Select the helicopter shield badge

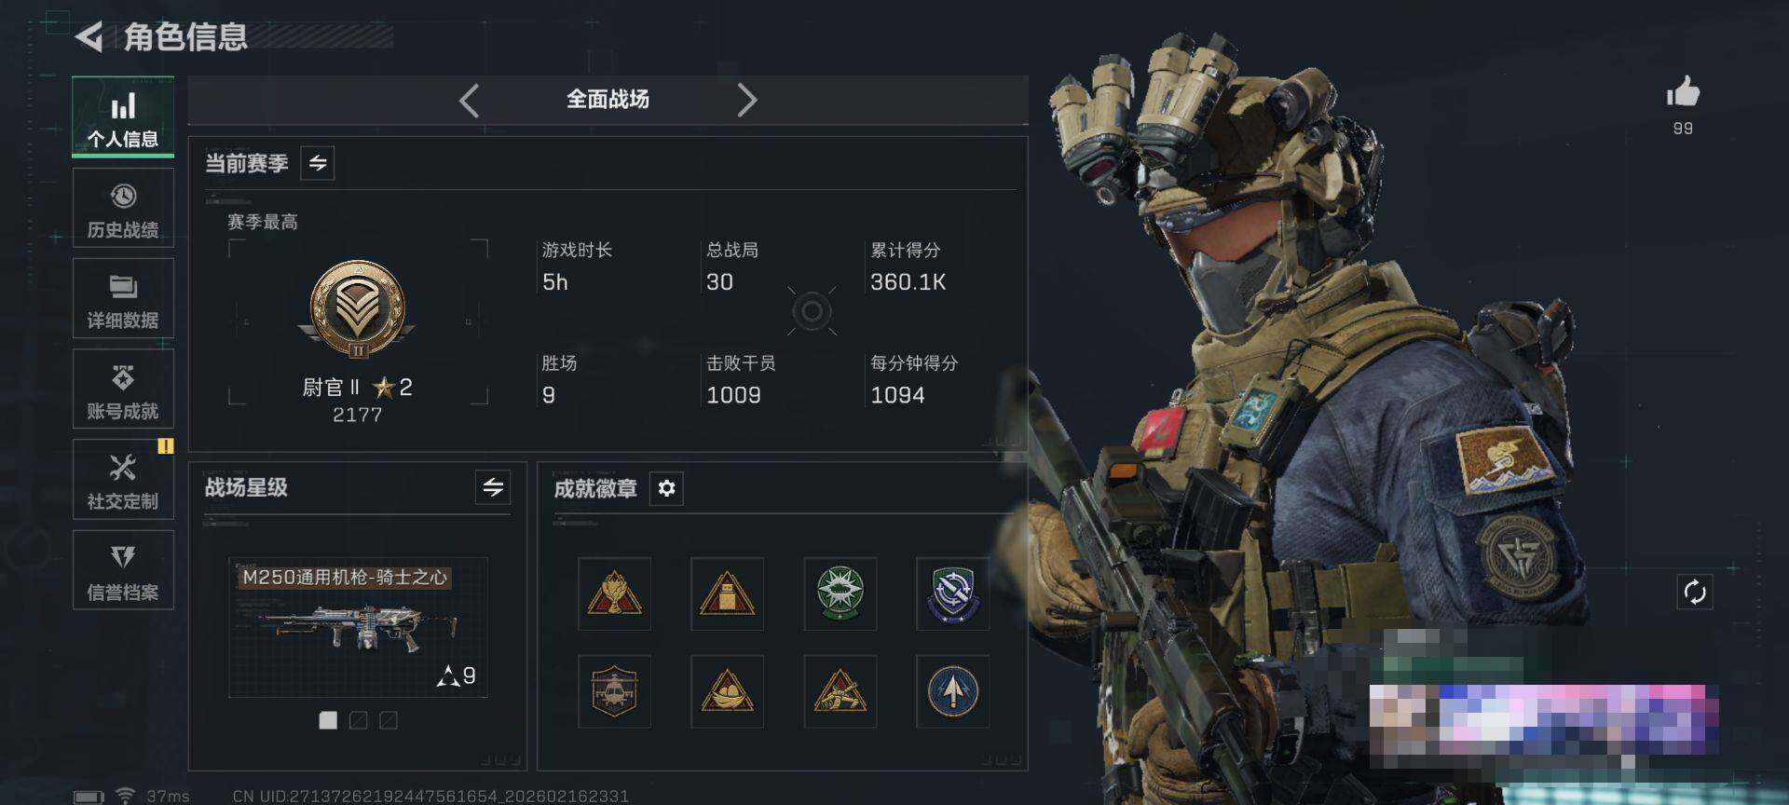point(614,691)
